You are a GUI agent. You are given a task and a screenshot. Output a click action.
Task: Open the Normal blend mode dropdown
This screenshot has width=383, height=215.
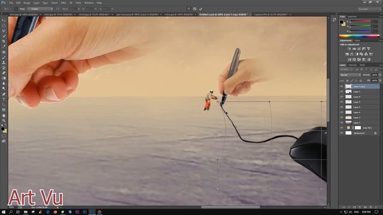350,75
